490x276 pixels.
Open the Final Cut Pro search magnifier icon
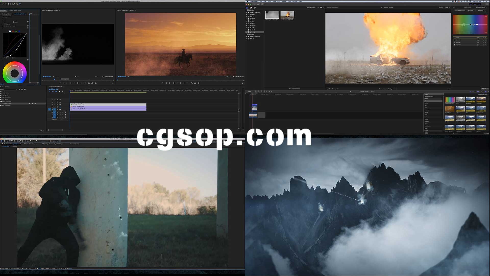(324, 8)
